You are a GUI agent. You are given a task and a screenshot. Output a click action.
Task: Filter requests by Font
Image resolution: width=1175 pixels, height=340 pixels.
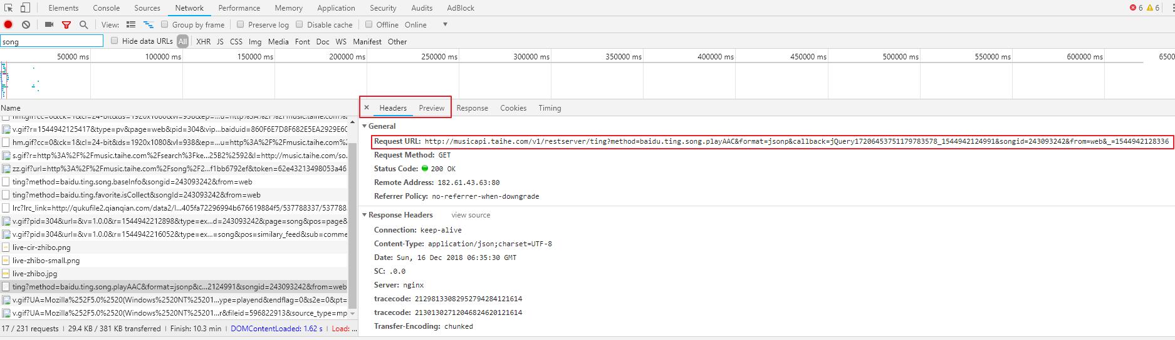[302, 41]
